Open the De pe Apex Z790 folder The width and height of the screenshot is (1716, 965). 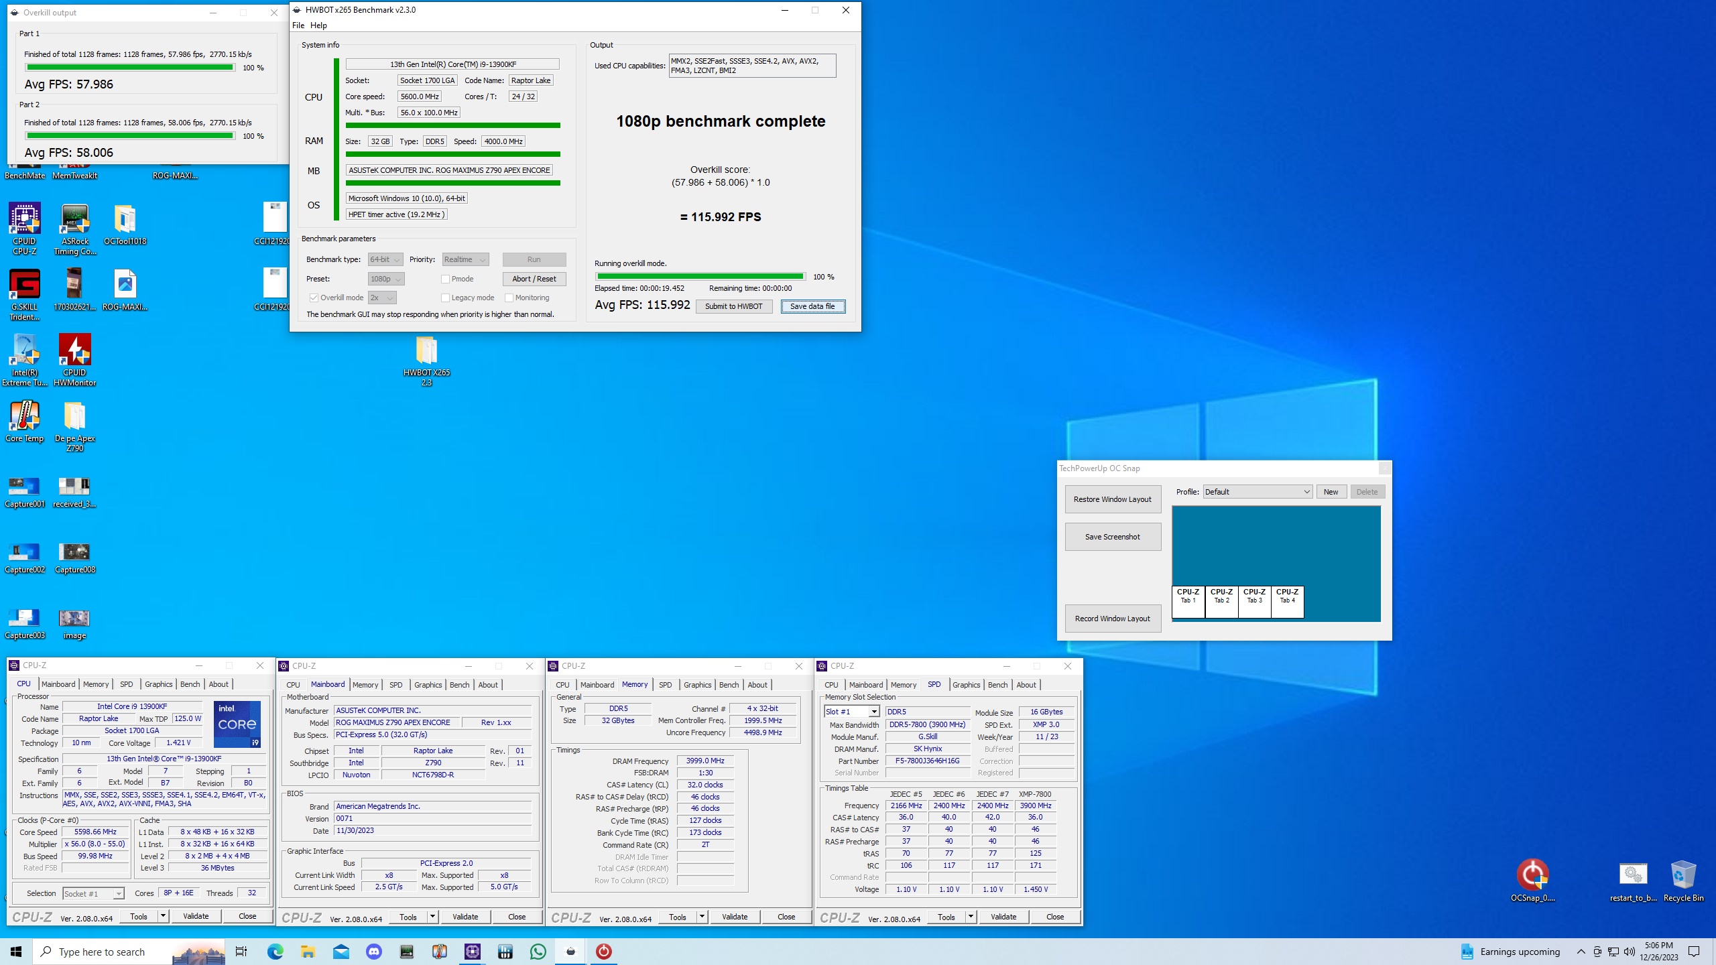(x=75, y=426)
